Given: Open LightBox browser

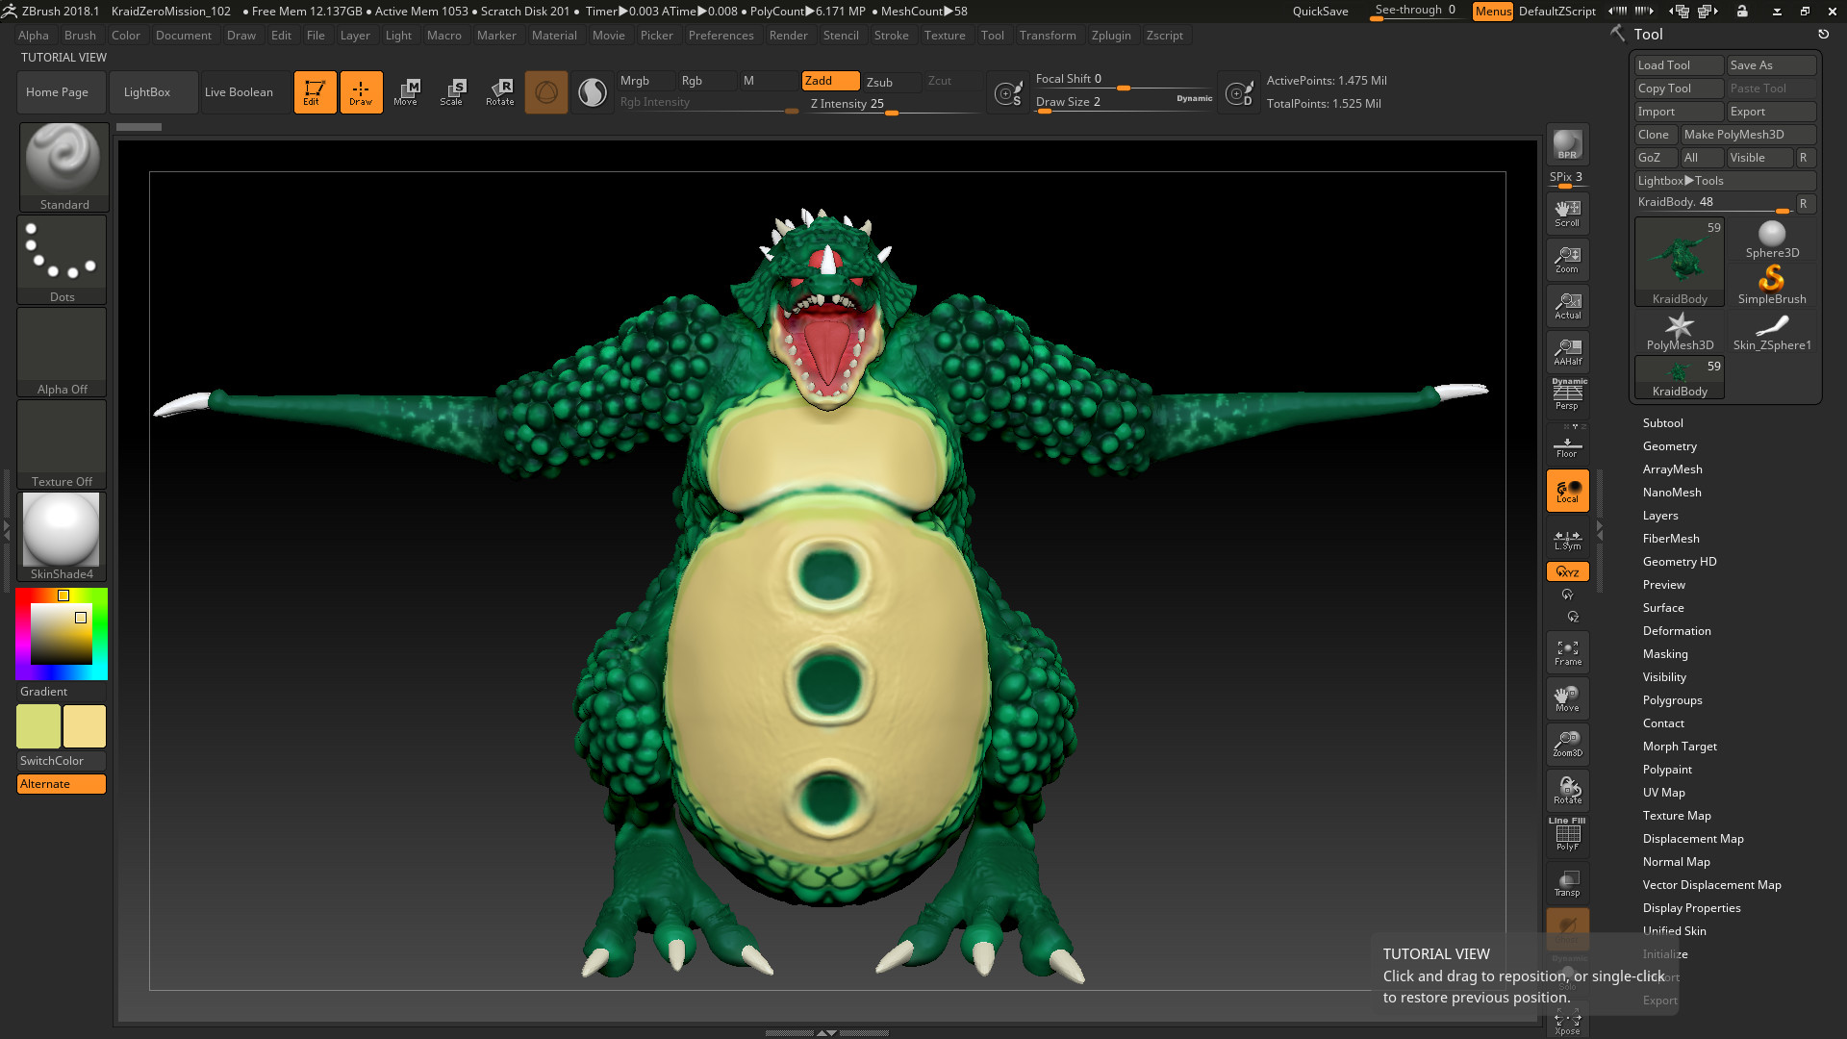Looking at the screenshot, I should tap(154, 92).
